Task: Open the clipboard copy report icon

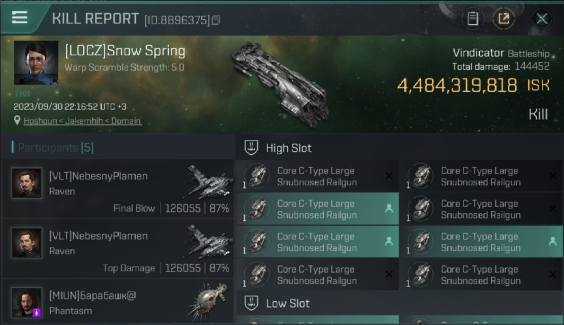Action: pos(472,19)
